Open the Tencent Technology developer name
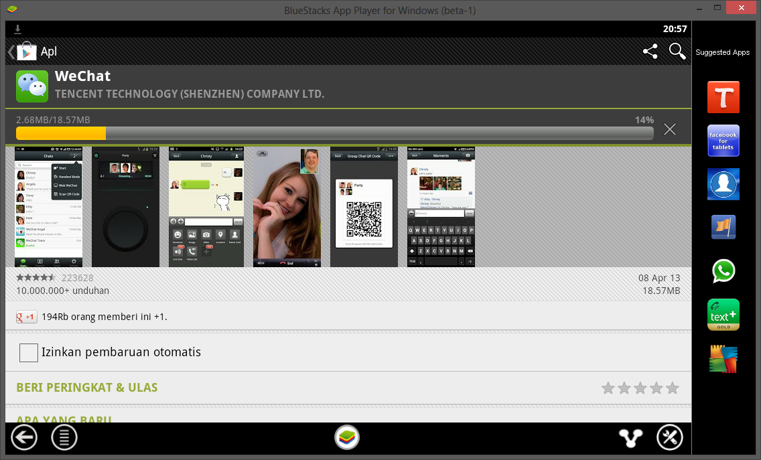761x460 pixels. pyautogui.click(x=190, y=94)
